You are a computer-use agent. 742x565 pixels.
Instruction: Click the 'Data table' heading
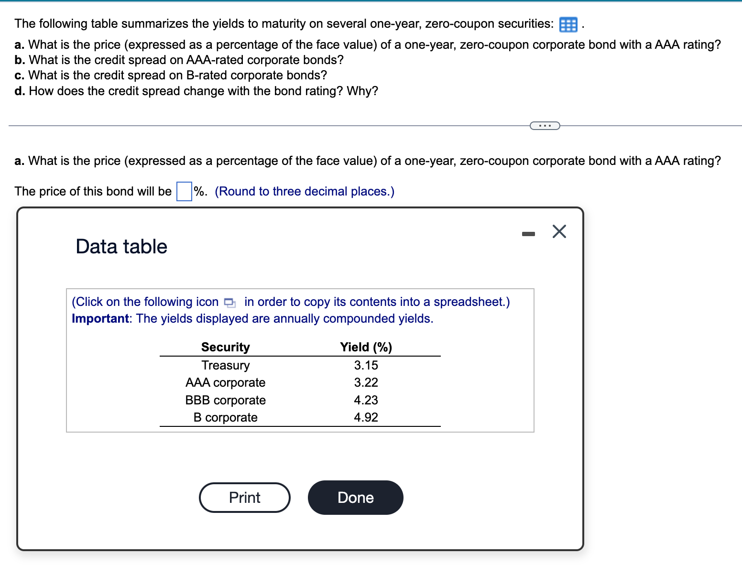point(120,246)
